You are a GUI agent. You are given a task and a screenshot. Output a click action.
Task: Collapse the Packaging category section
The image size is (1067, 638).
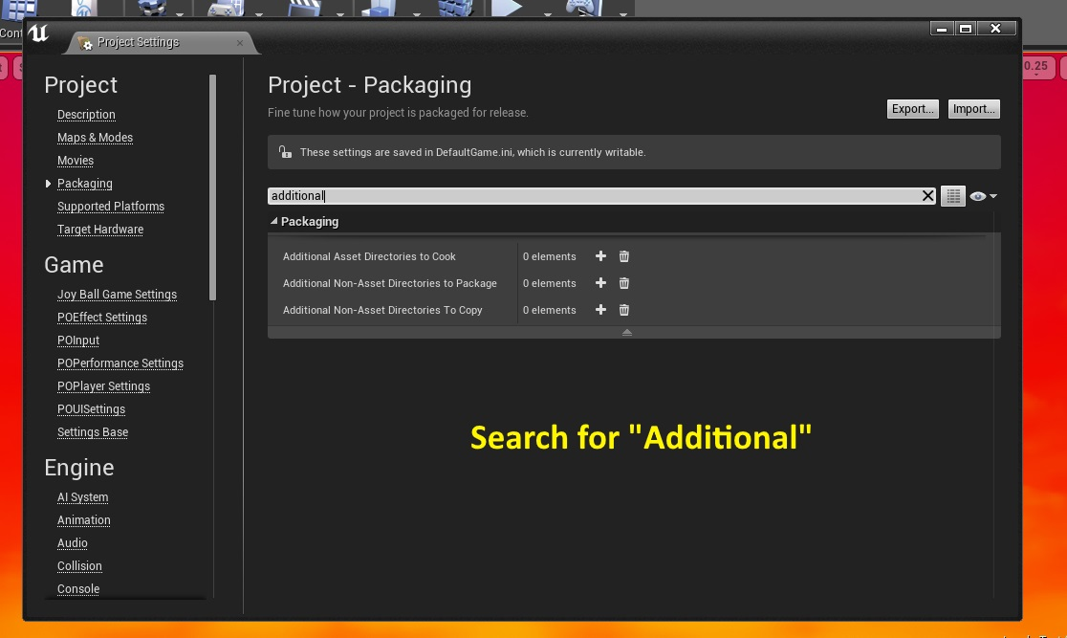[274, 222]
